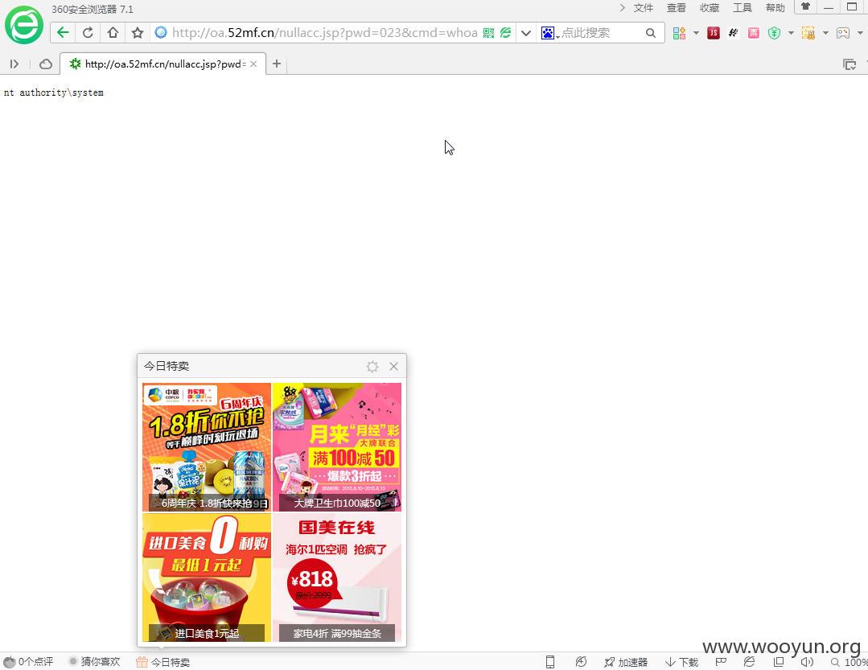
Task: Click the skin shirt icon in title bar
Action: pyautogui.click(x=805, y=6)
